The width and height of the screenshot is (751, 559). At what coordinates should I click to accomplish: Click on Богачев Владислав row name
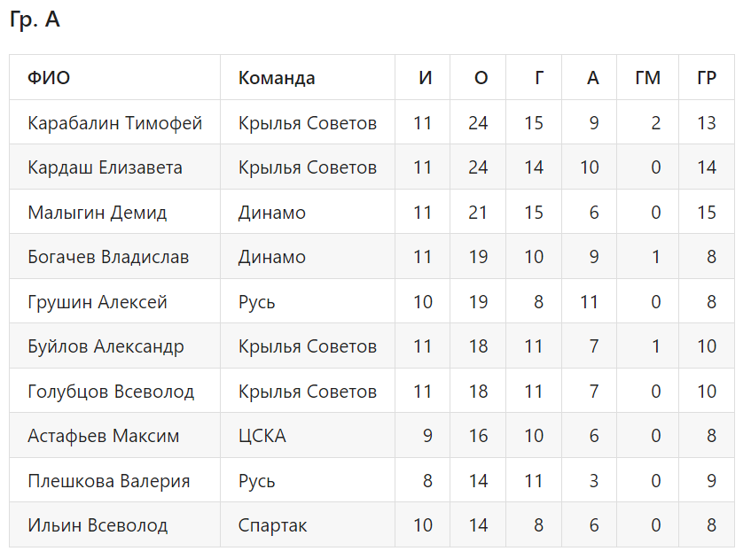pyautogui.click(x=108, y=257)
